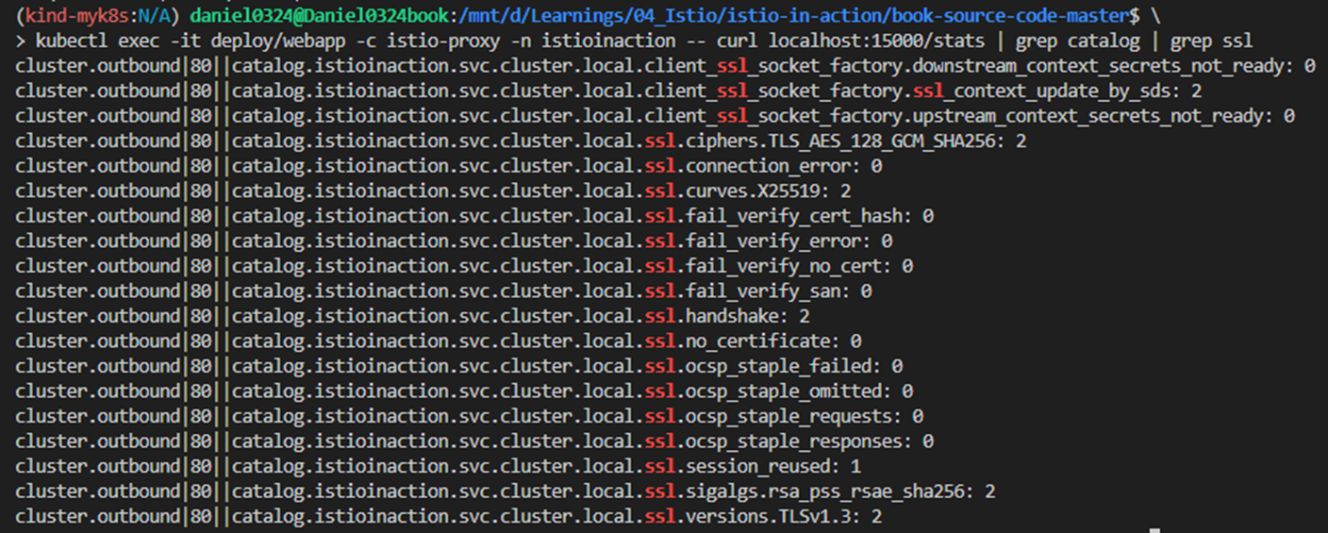
Task: Select the downstream_context_secrets_not_ready stat line
Action: 665,66
